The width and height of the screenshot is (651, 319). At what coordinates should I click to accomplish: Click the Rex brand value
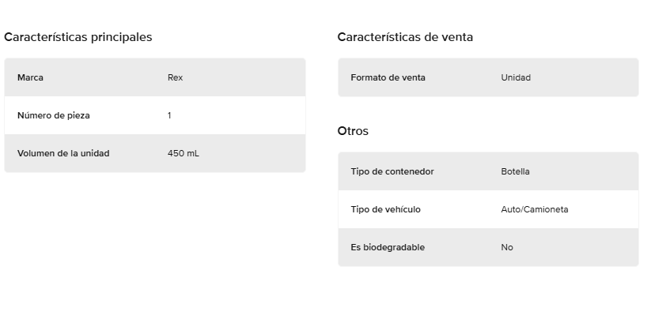coord(175,77)
